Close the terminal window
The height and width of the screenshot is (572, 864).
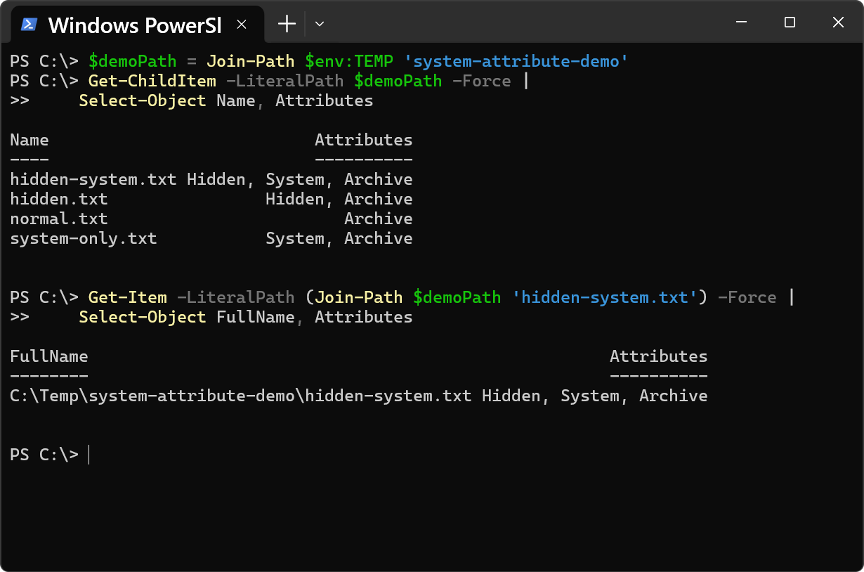click(x=838, y=22)
